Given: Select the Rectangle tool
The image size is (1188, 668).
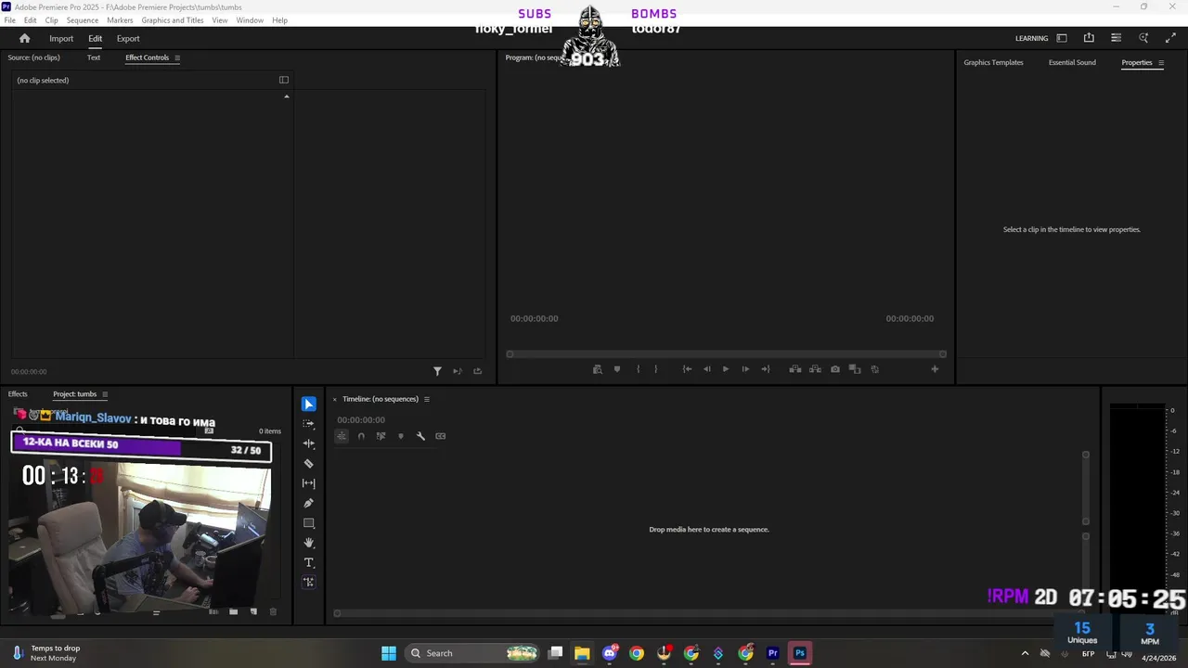Looking at the screenshot, I should pos(309,523).
